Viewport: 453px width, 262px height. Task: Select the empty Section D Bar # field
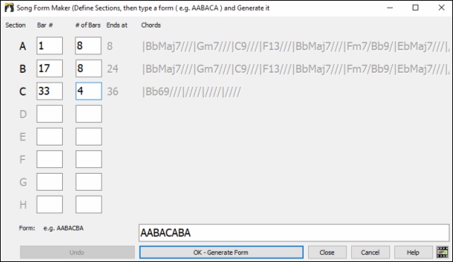point(49,114)
